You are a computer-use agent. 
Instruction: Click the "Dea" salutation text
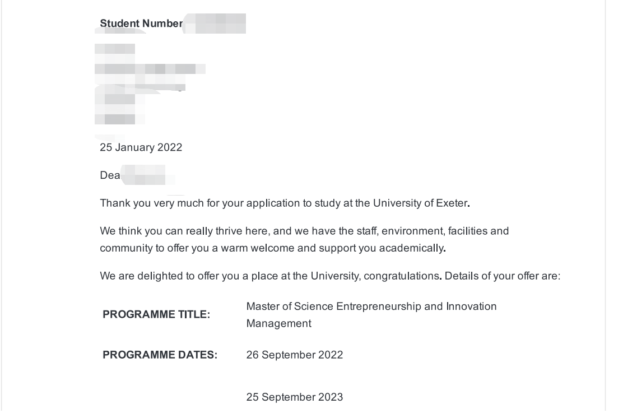tap(110, 175)
